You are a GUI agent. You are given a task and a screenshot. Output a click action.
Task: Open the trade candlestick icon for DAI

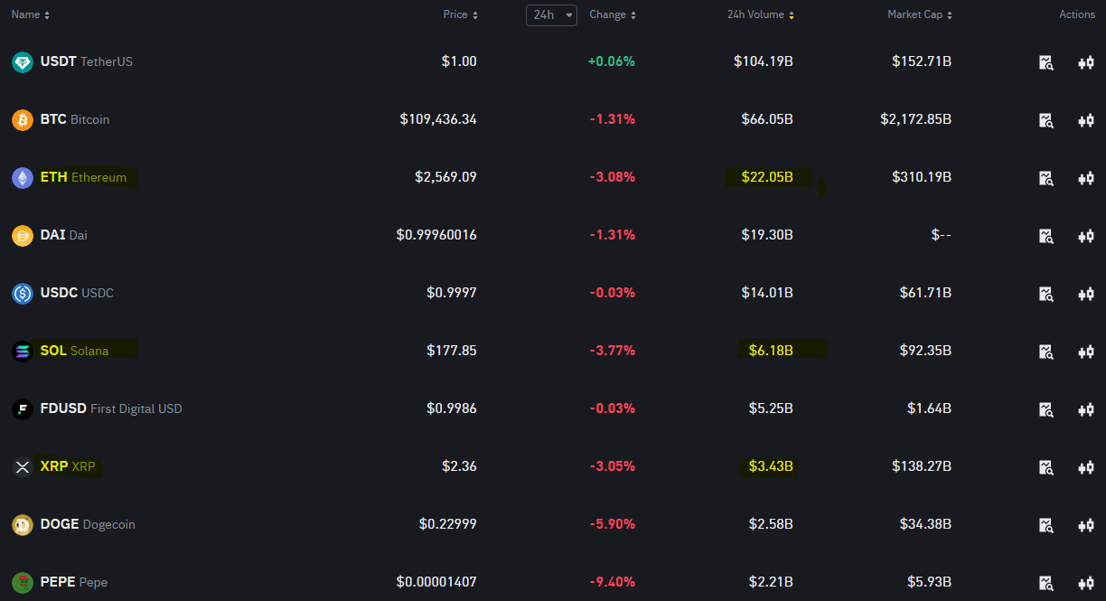coord(1086,236)
